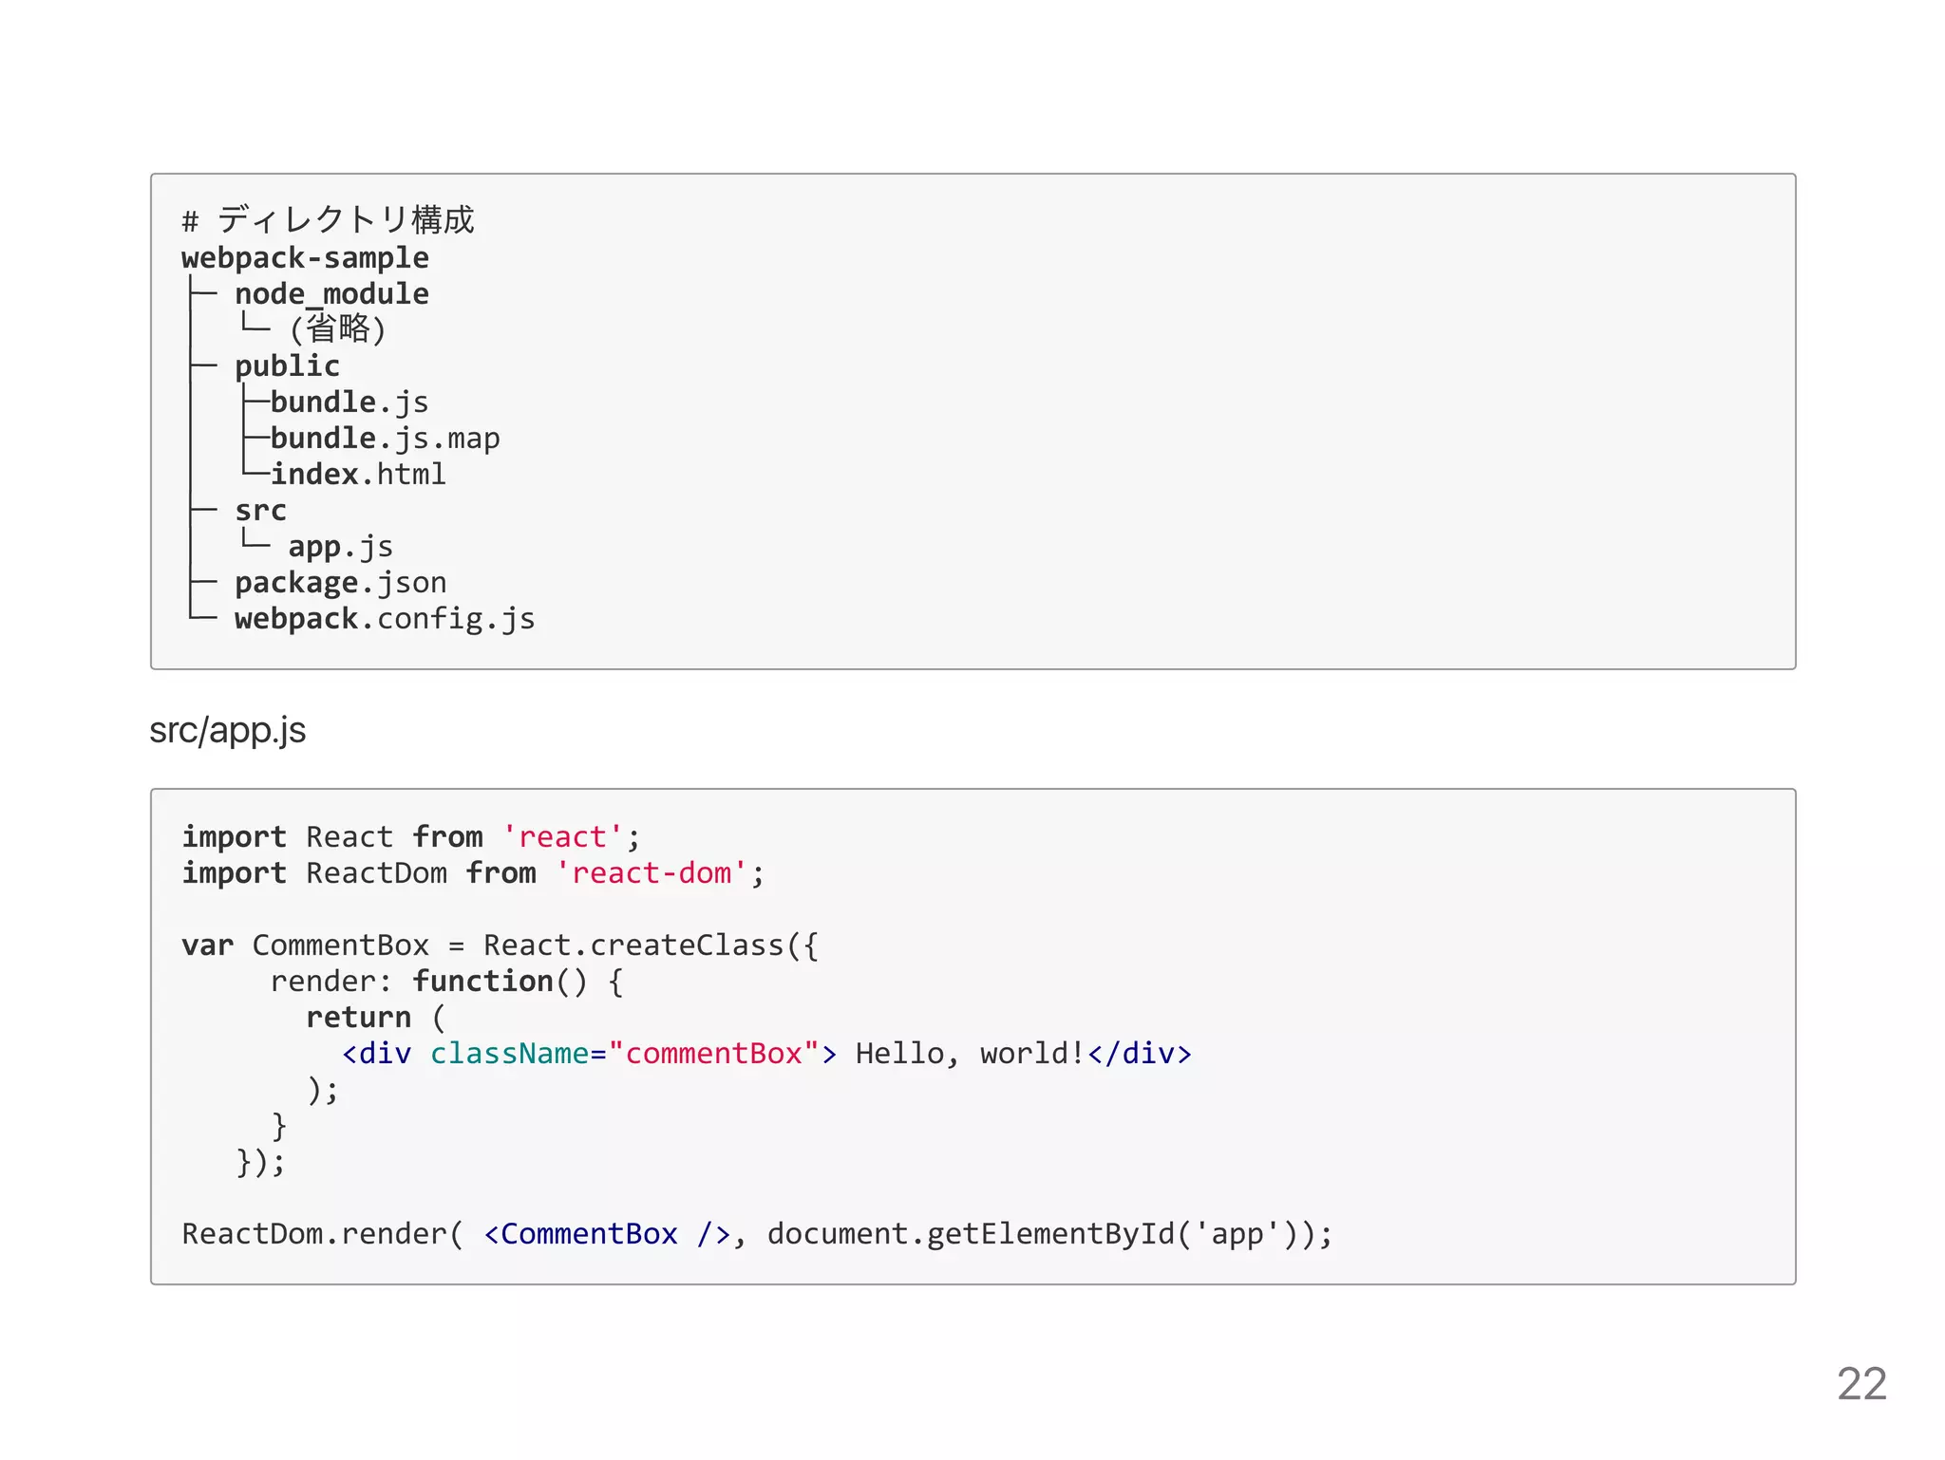The height and width of the screenshot is (1460, 1945).
Task: Click the 'react' import string
Action: pos(561,837)
